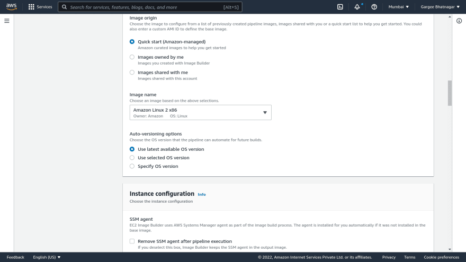This screenshot has width=466, height=262.
Task: Click the SSM agent label
Action: click(141, 219)
